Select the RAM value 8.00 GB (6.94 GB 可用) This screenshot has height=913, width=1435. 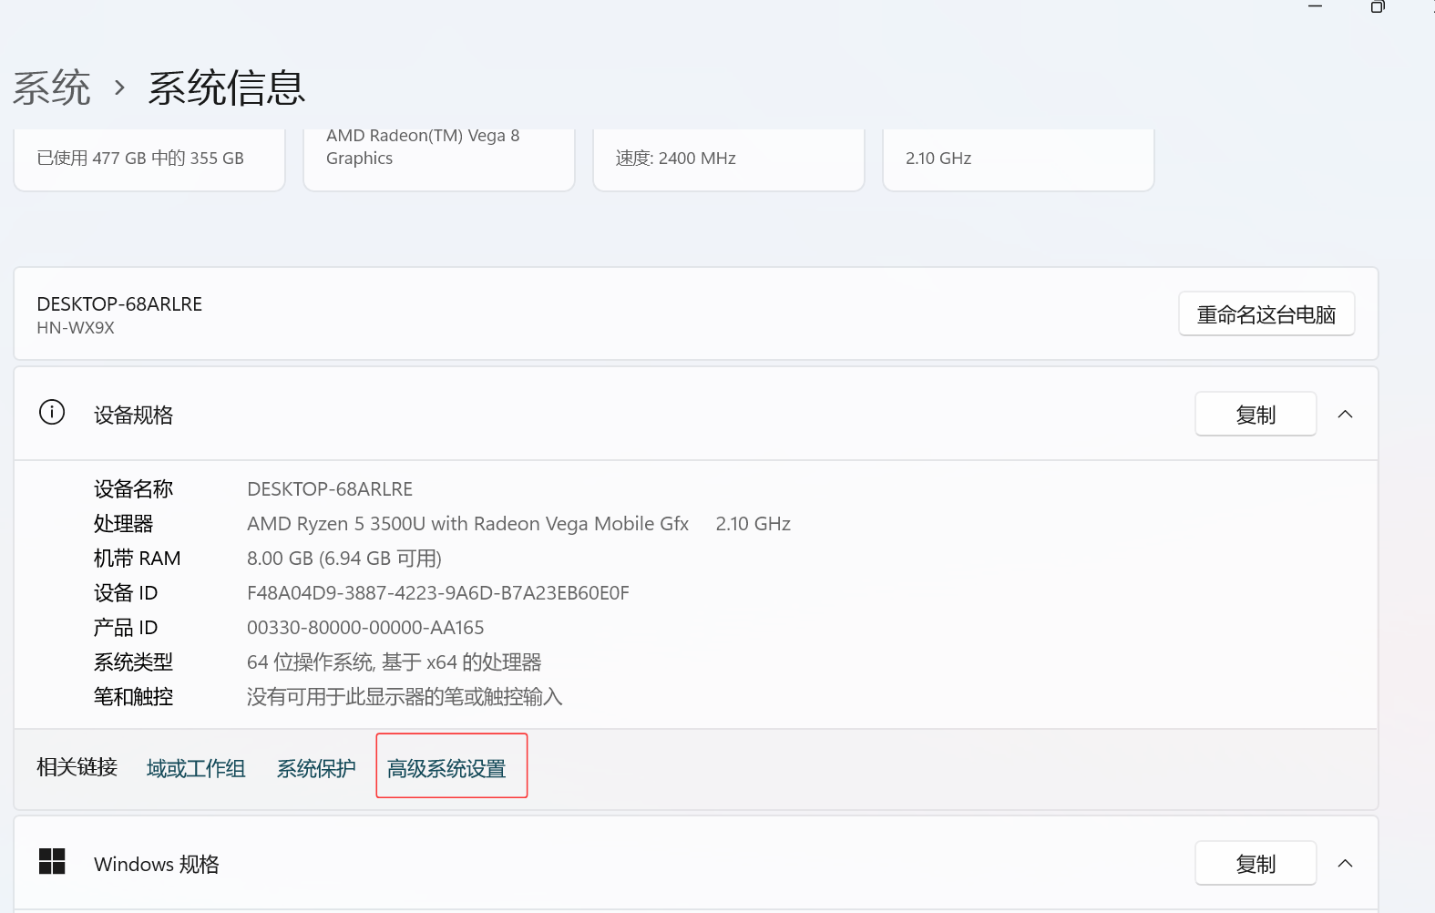344,559
